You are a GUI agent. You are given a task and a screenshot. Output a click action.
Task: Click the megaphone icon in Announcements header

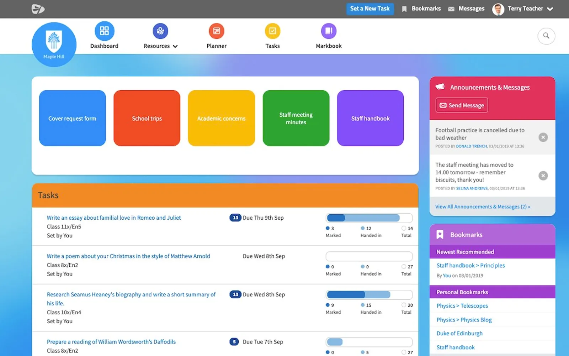440,87
